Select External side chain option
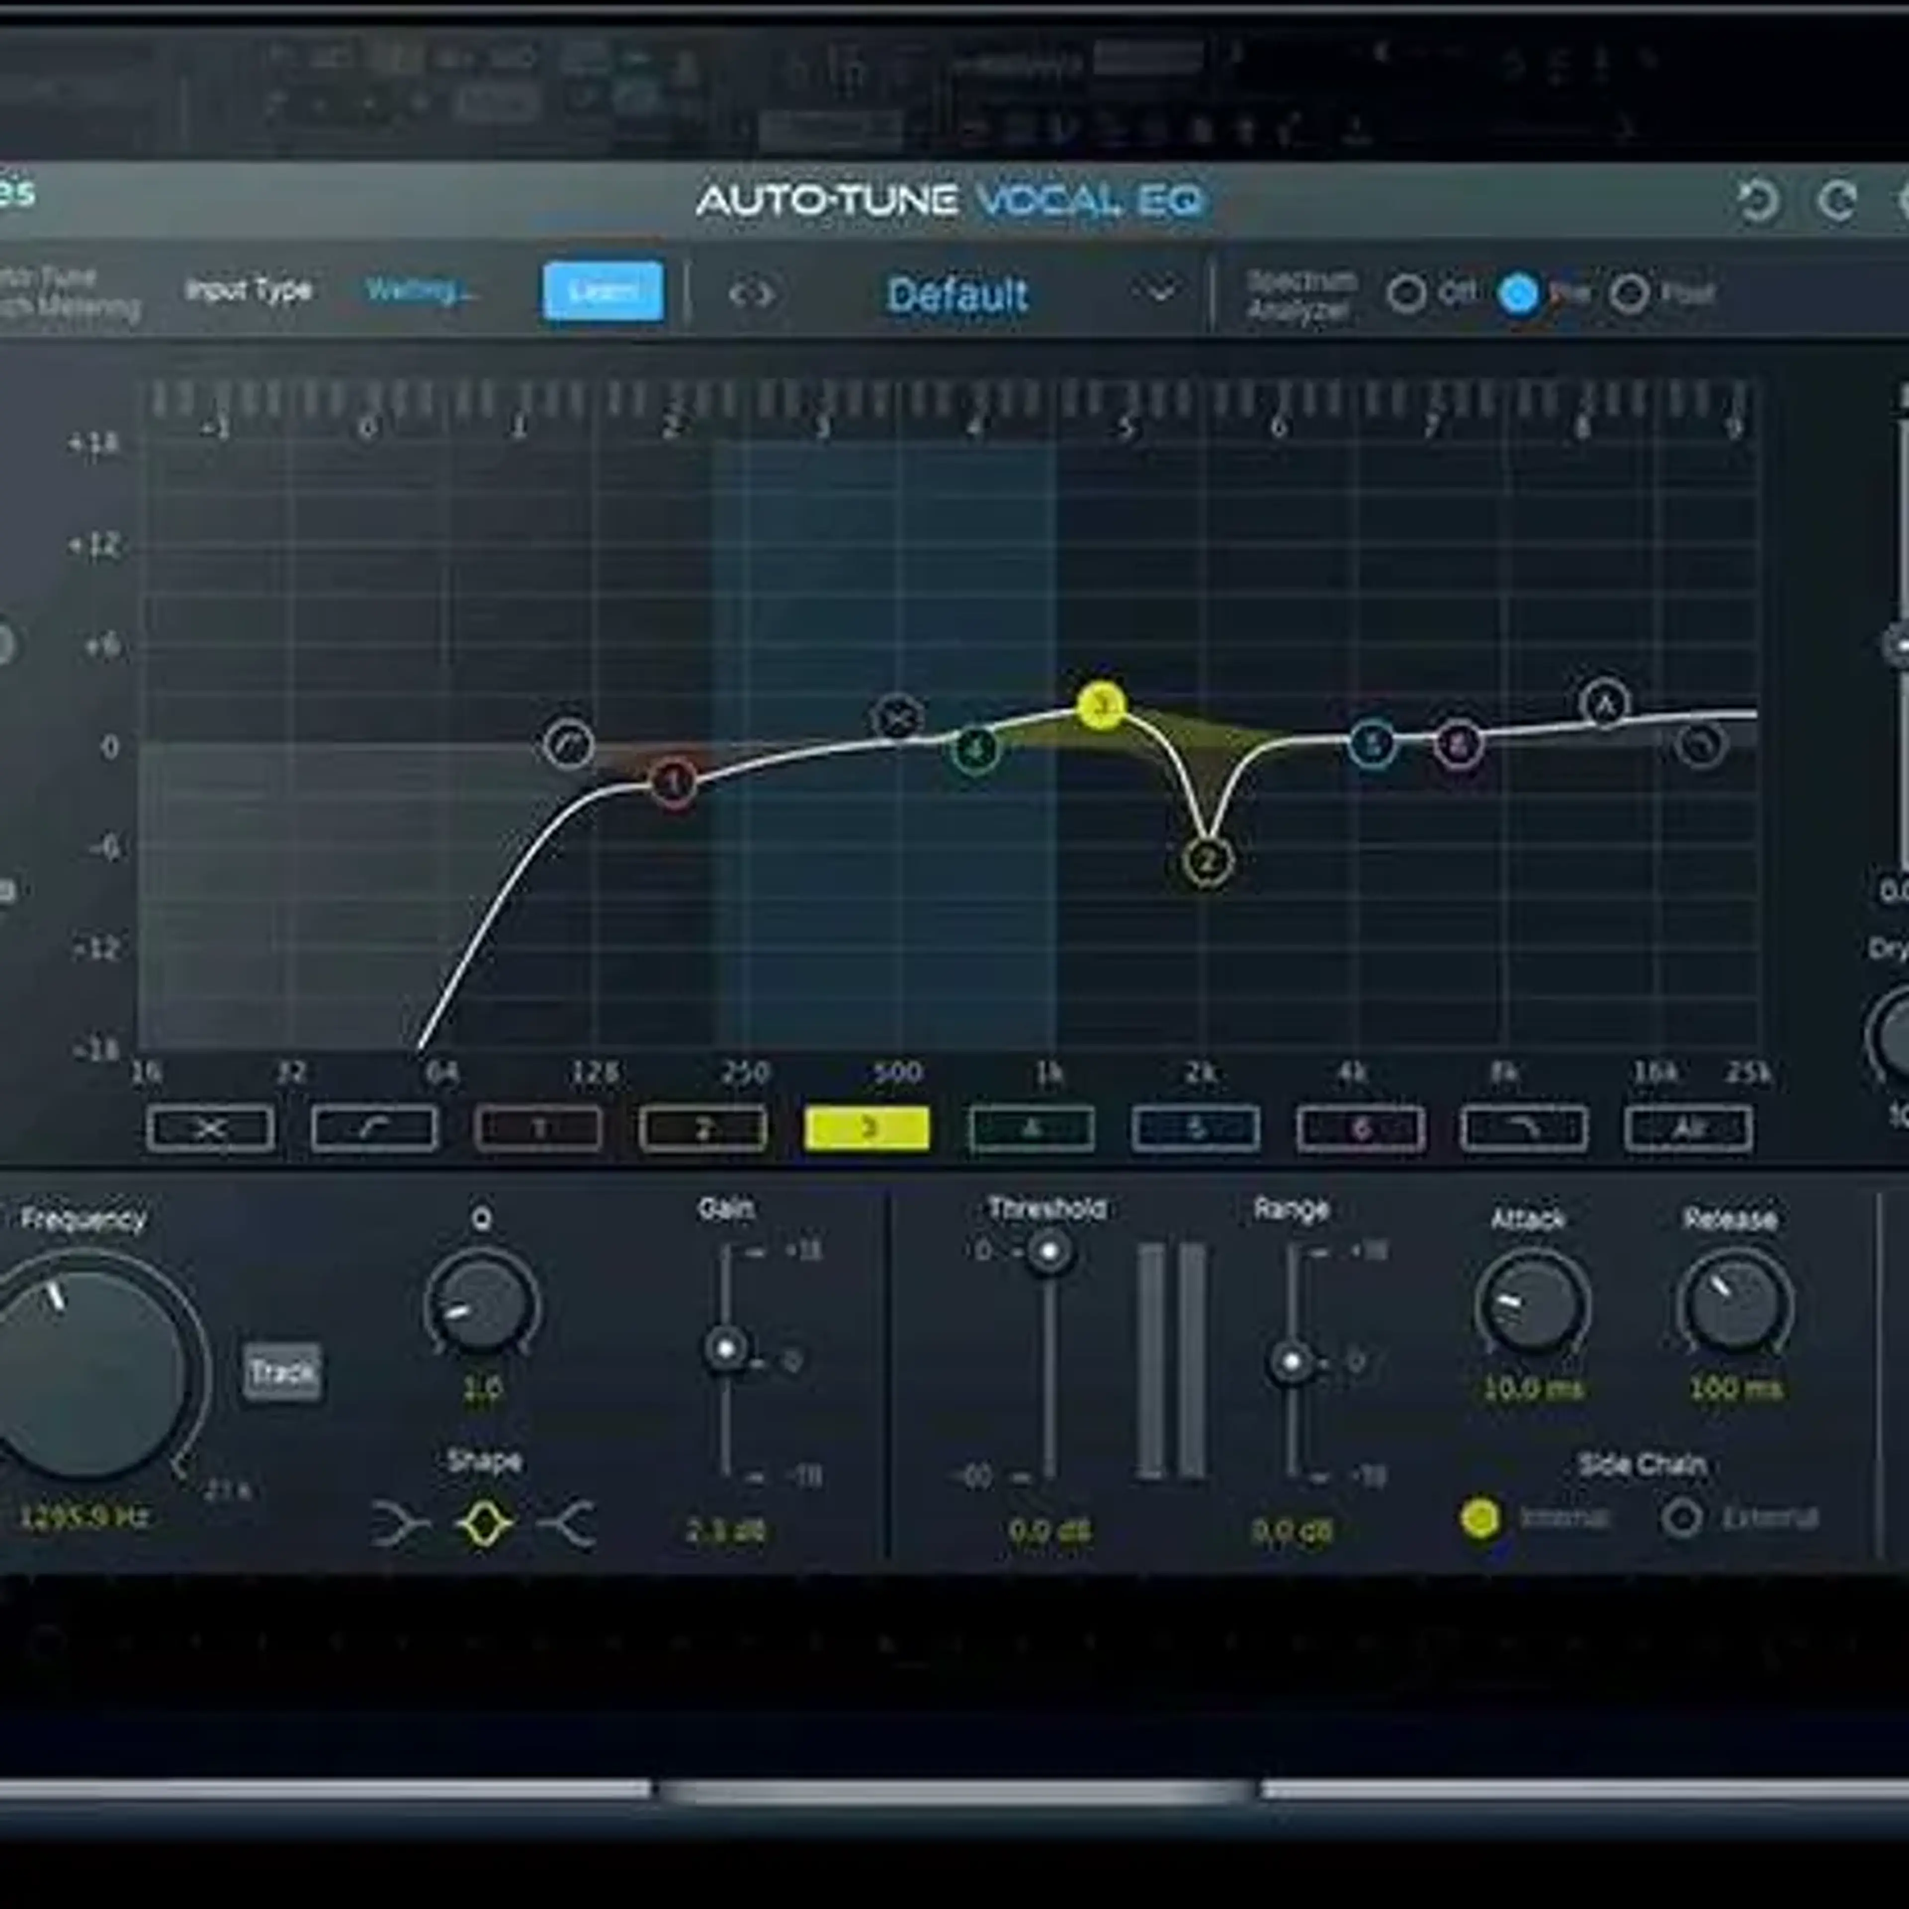The width and height of the screenshot is (1909, 1909). pyautogui.click(x=1683, y=1518)
